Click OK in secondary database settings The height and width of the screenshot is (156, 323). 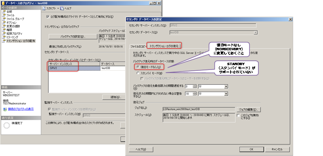point(251,149)
